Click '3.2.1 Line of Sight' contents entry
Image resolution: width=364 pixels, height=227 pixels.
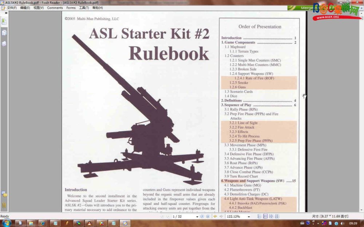pyautogui.click(x=243, y=123)
